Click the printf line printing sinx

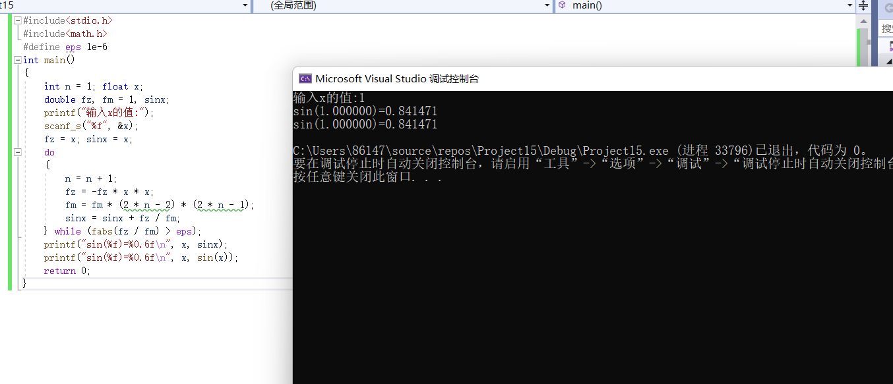tap(136, 244)
